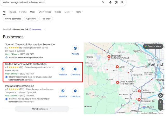Click Website label for Summit Cleaning

75,54
